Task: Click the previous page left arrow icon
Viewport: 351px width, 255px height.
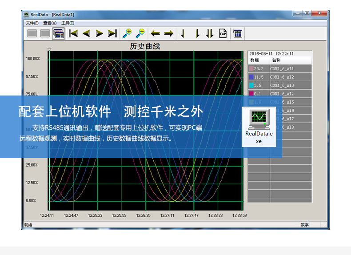Action: tap(87, 33)
